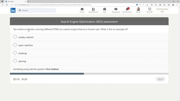The image size is (180, 101).
Task: Go back using the browser back arrow
Action: 3,5
